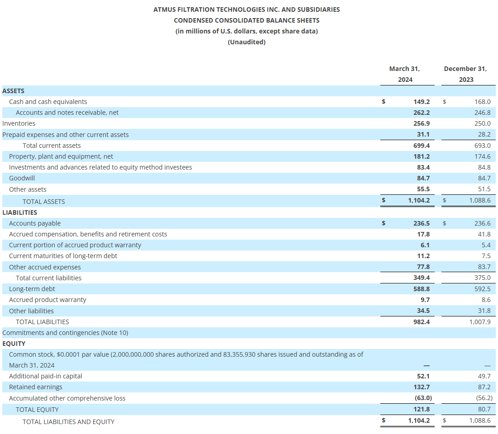Select the equity method investees row label

[x=101, y=167]
